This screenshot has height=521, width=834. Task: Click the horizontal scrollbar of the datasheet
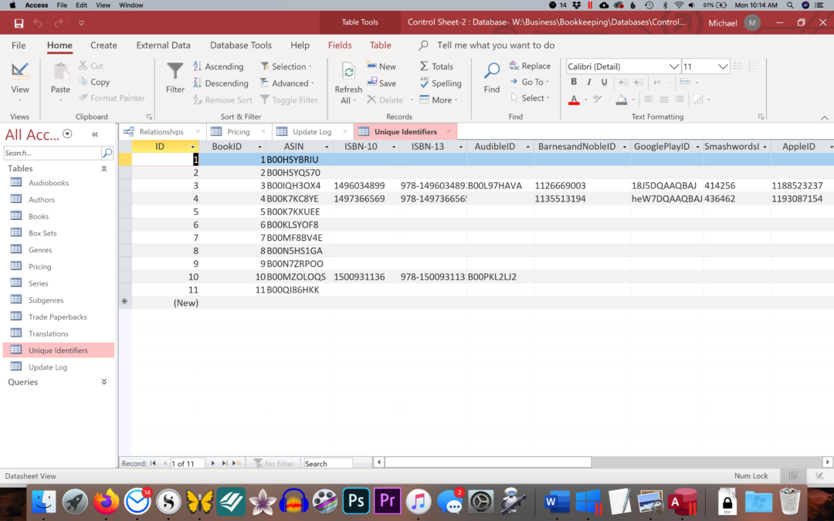click(x=488, y=462)
